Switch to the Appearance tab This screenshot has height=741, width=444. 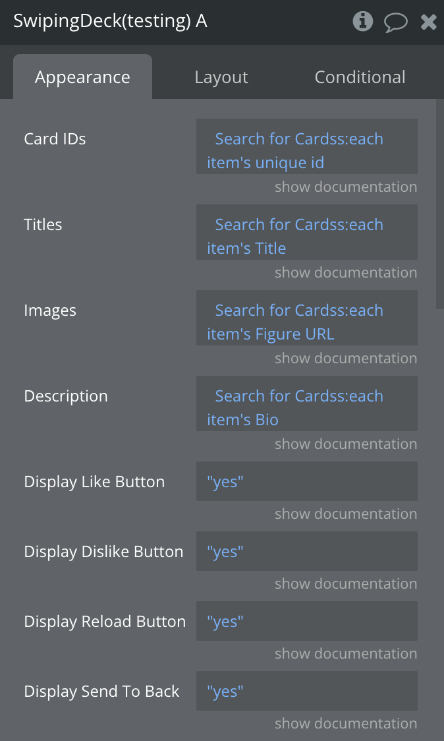tap(82, 77)
